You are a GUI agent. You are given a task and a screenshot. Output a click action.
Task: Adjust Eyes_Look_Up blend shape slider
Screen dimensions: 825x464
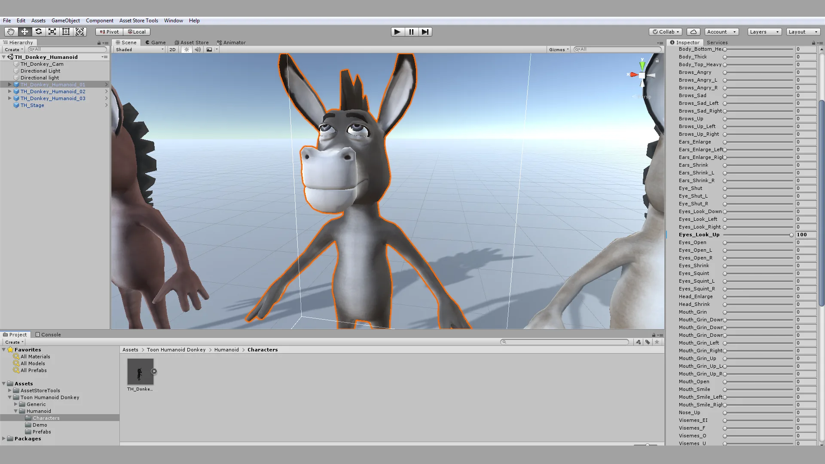click(758, 235)
